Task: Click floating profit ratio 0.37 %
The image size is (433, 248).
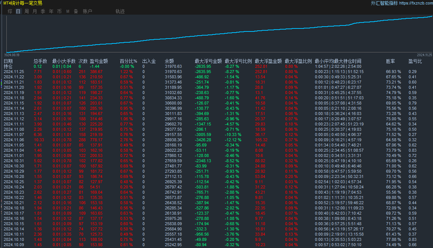Action: pos(291,140)
